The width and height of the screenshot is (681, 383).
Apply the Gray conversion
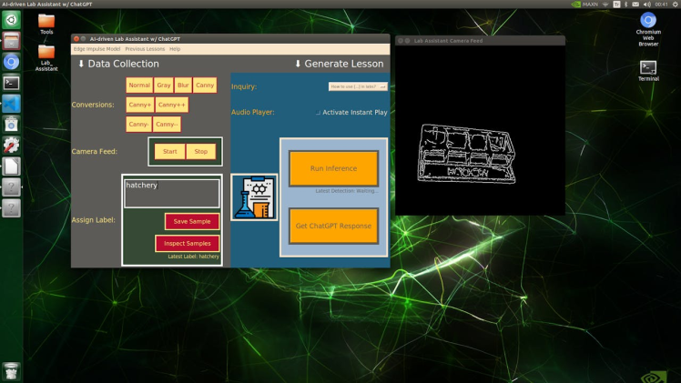[x=163, y=85]
